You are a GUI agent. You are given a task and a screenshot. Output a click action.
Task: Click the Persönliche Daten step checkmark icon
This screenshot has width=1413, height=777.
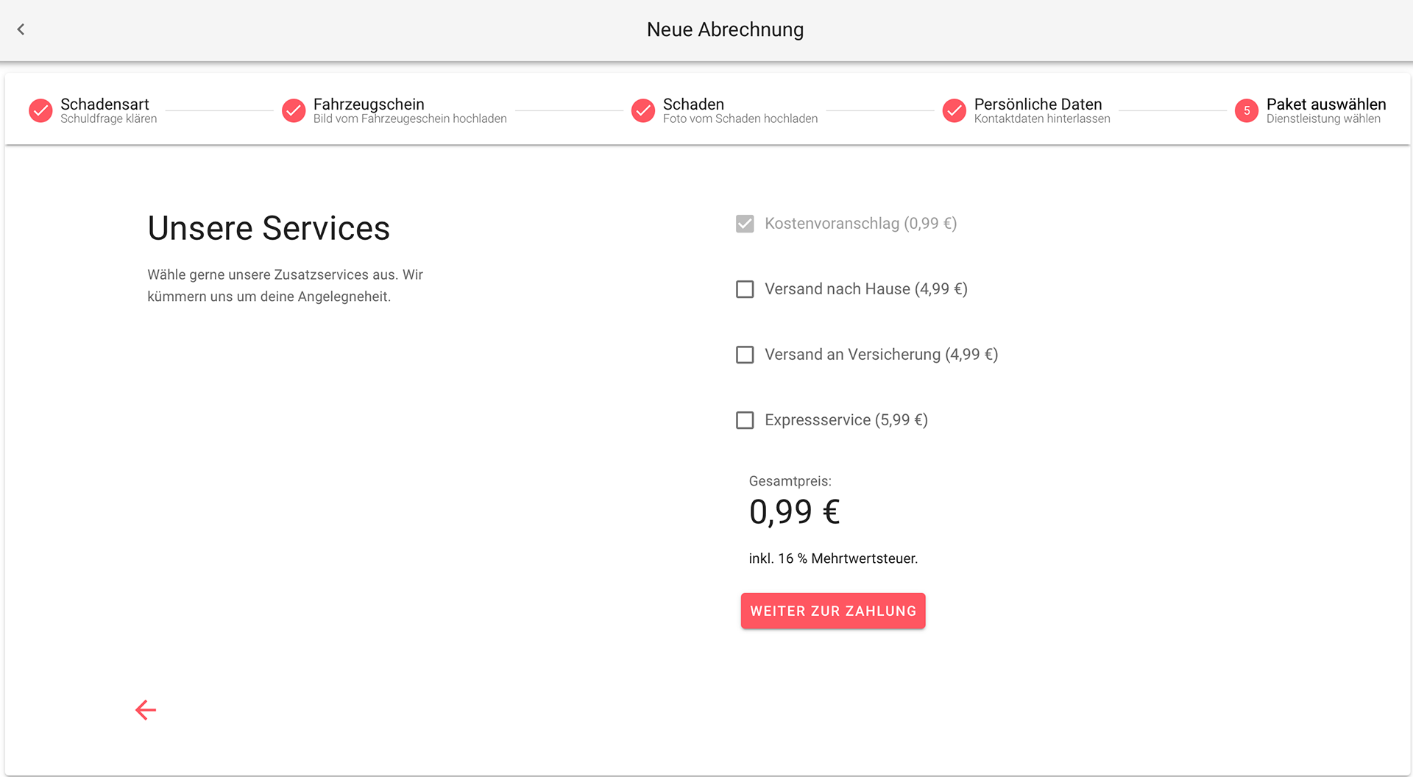click(x=955, y=110)
